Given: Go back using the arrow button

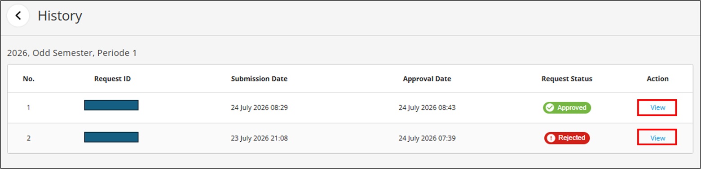Looking at the screenshot, I should pos(18,16).
